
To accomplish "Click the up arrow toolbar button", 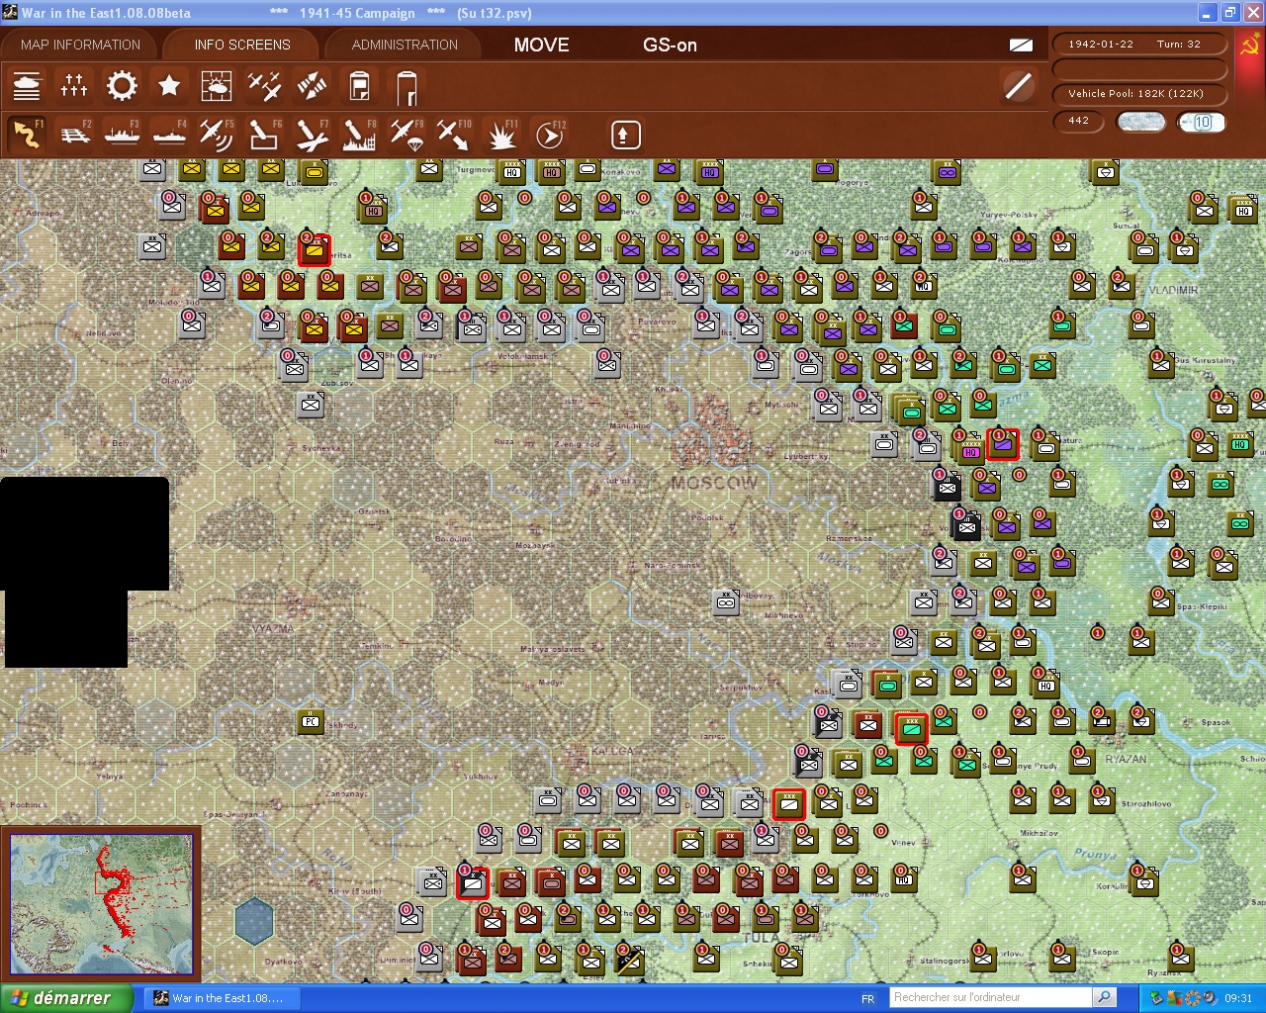I will (625, 135).
